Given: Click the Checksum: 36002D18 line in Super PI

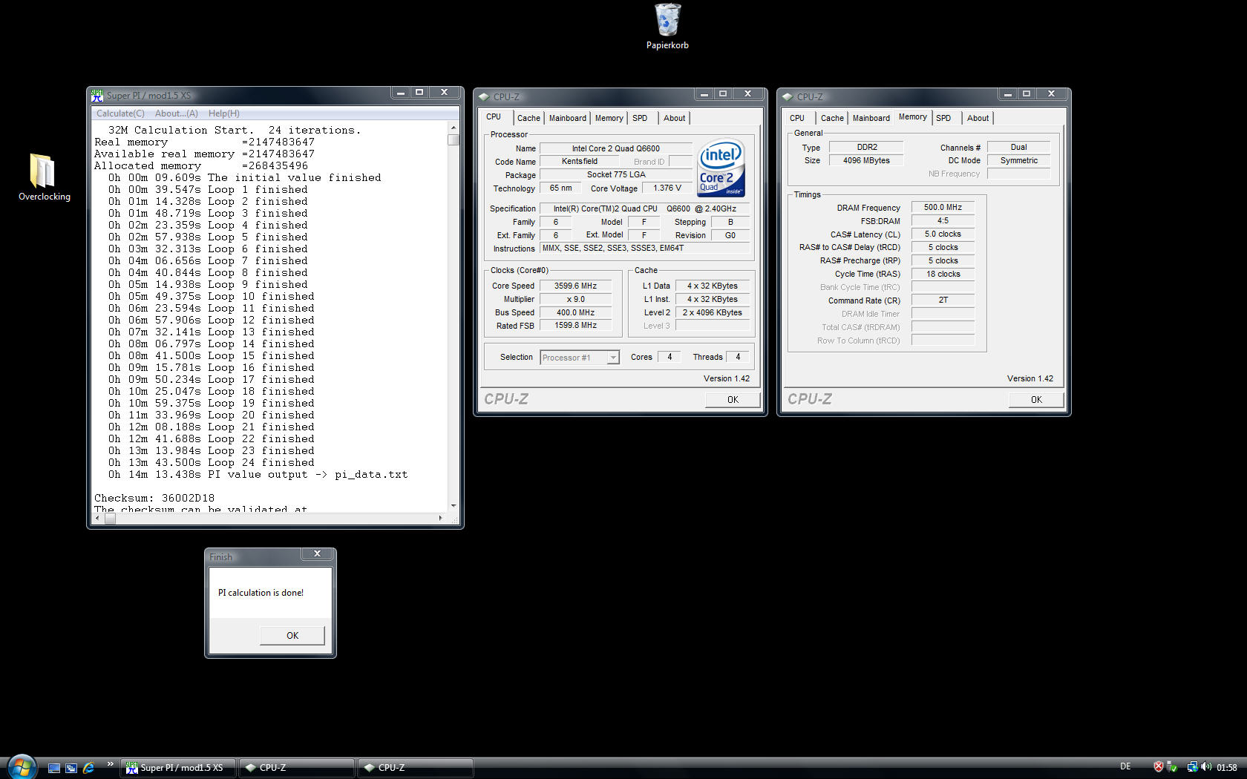Looking at the screenshot, I should (154, 498).
